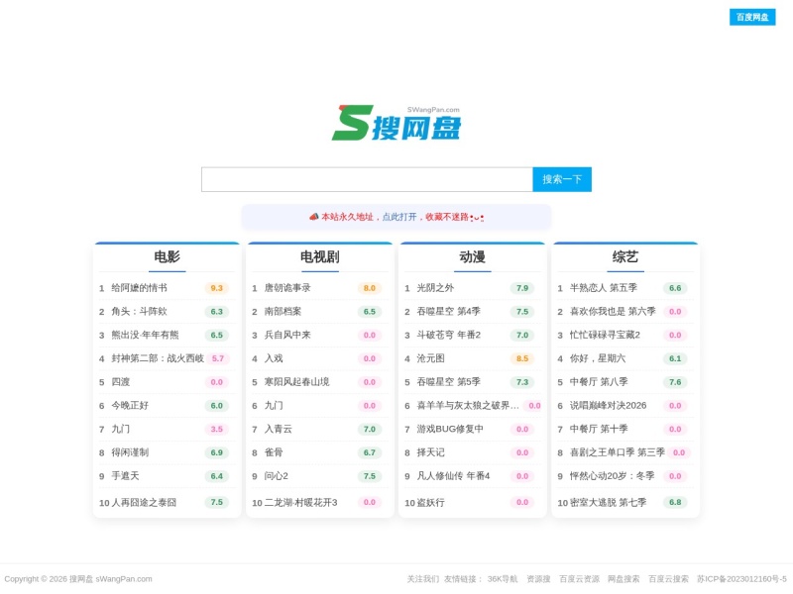Open anime 择天记
Image resolution: width=793 pixels, height=594 pixels.
click(x=431, y=452)
